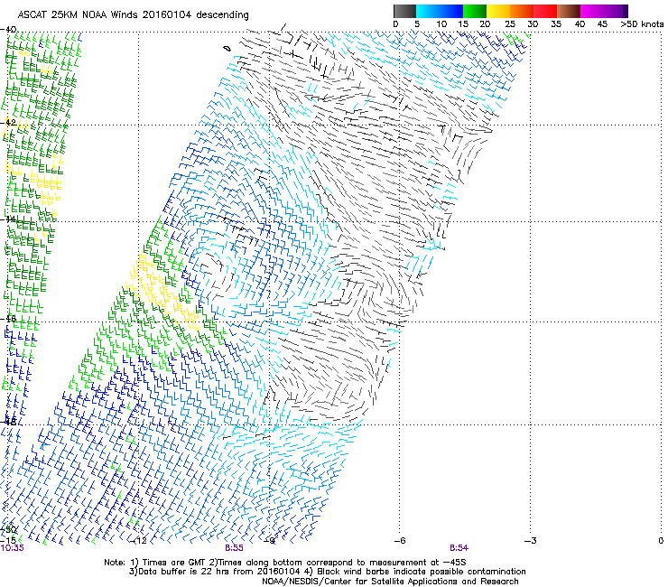
Task: Click the yellow 20-25 knots color segment
Action: (x=498, y=11)
